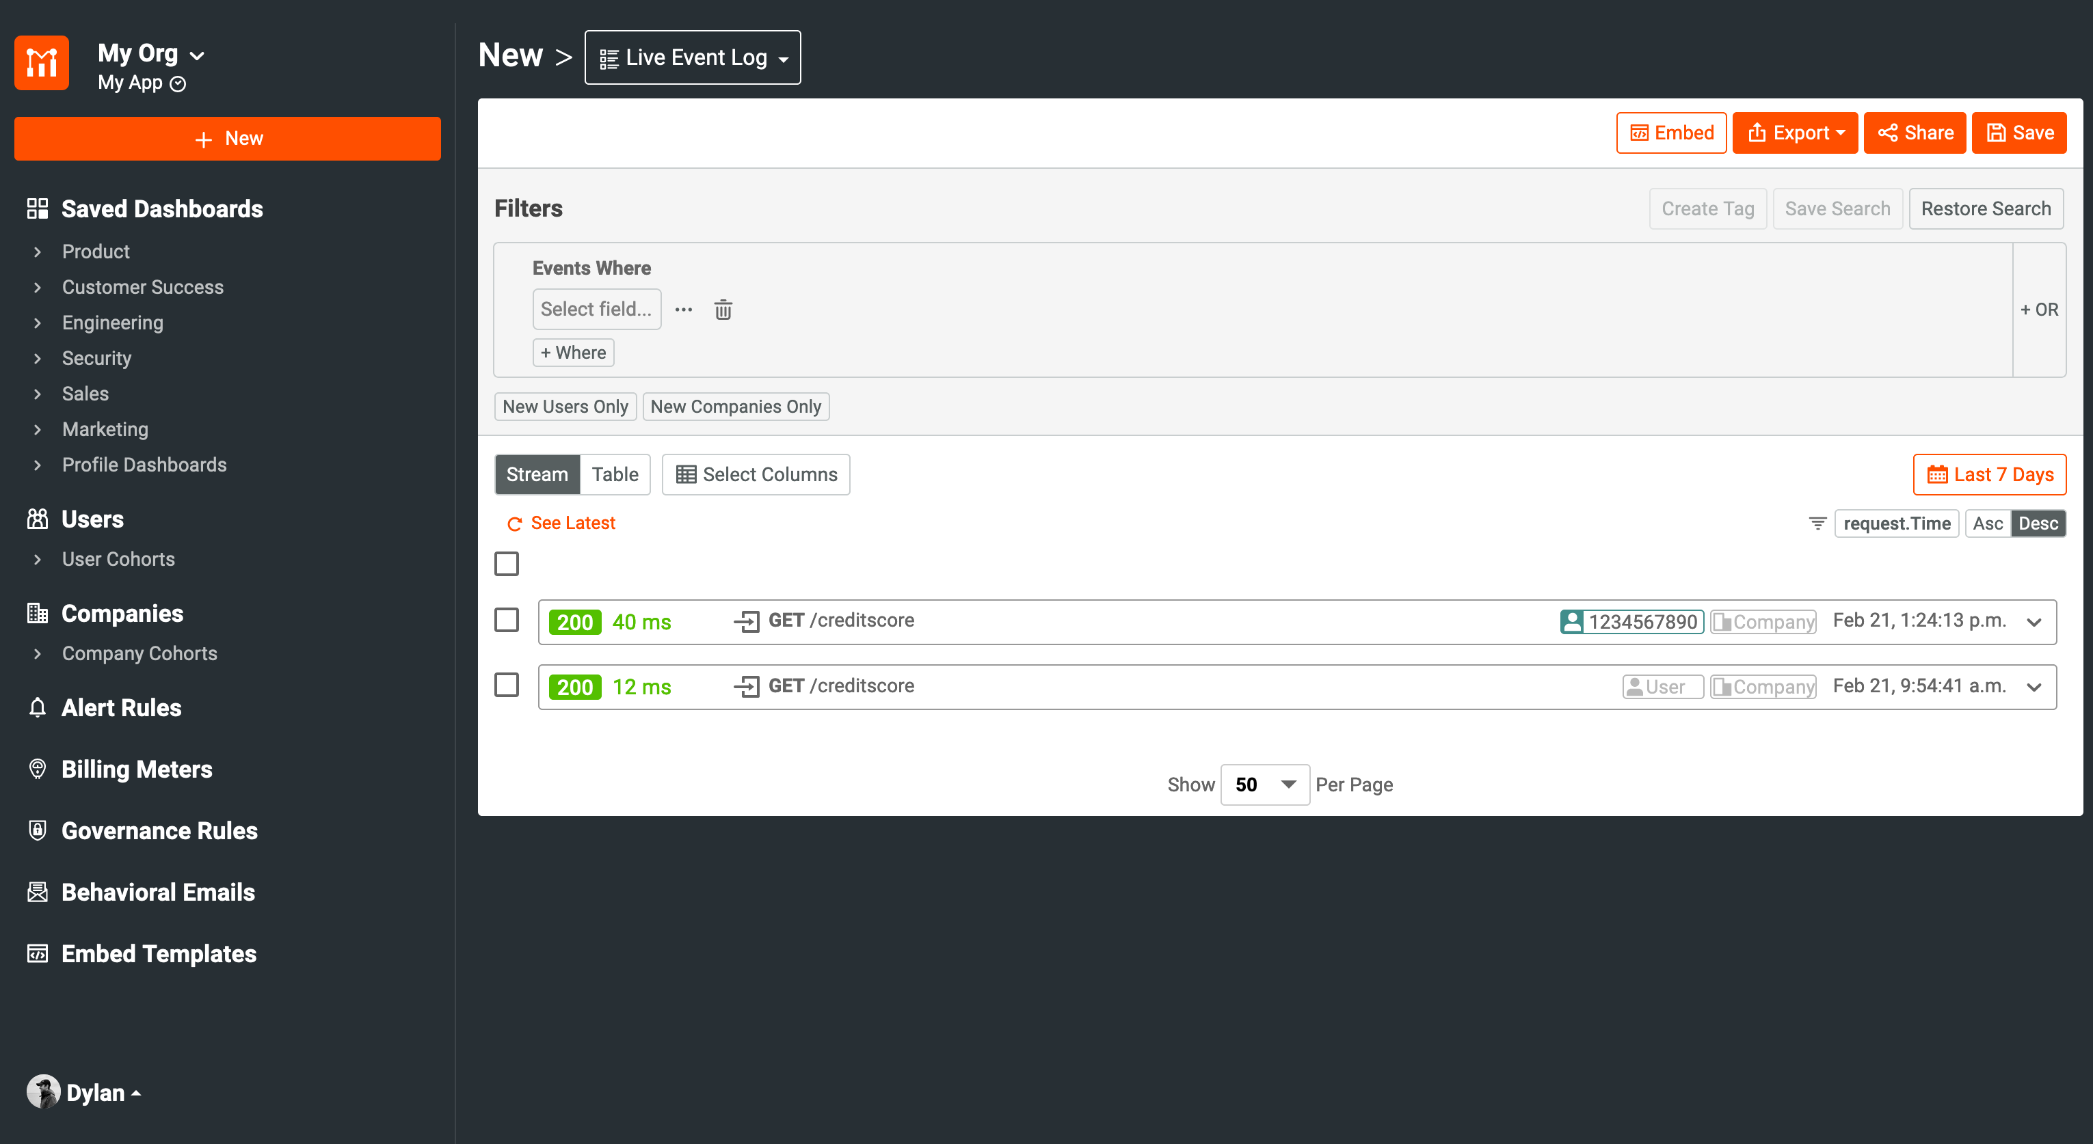Open Alert Rules via the bell icon
Viewport: 2093px width, 1144px height.
click(38, 707)
